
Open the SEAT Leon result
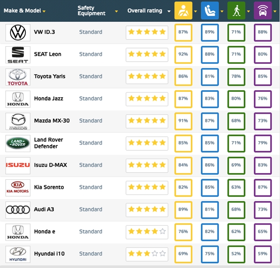[48, 54]
